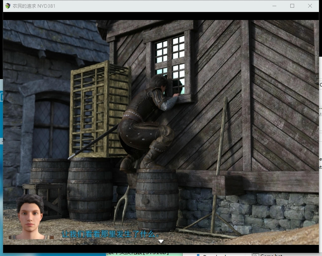Click the arched window of stone building
Screen dimensions: 322x256
coord(52,128)
